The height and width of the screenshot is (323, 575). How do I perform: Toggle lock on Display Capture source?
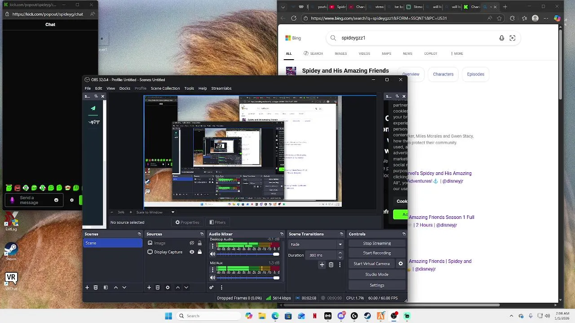click(x=200, y=252)
